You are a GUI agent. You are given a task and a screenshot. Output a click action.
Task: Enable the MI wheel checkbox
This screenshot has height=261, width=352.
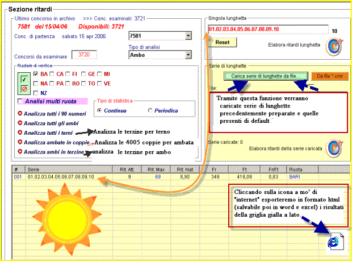pos(99,74)
